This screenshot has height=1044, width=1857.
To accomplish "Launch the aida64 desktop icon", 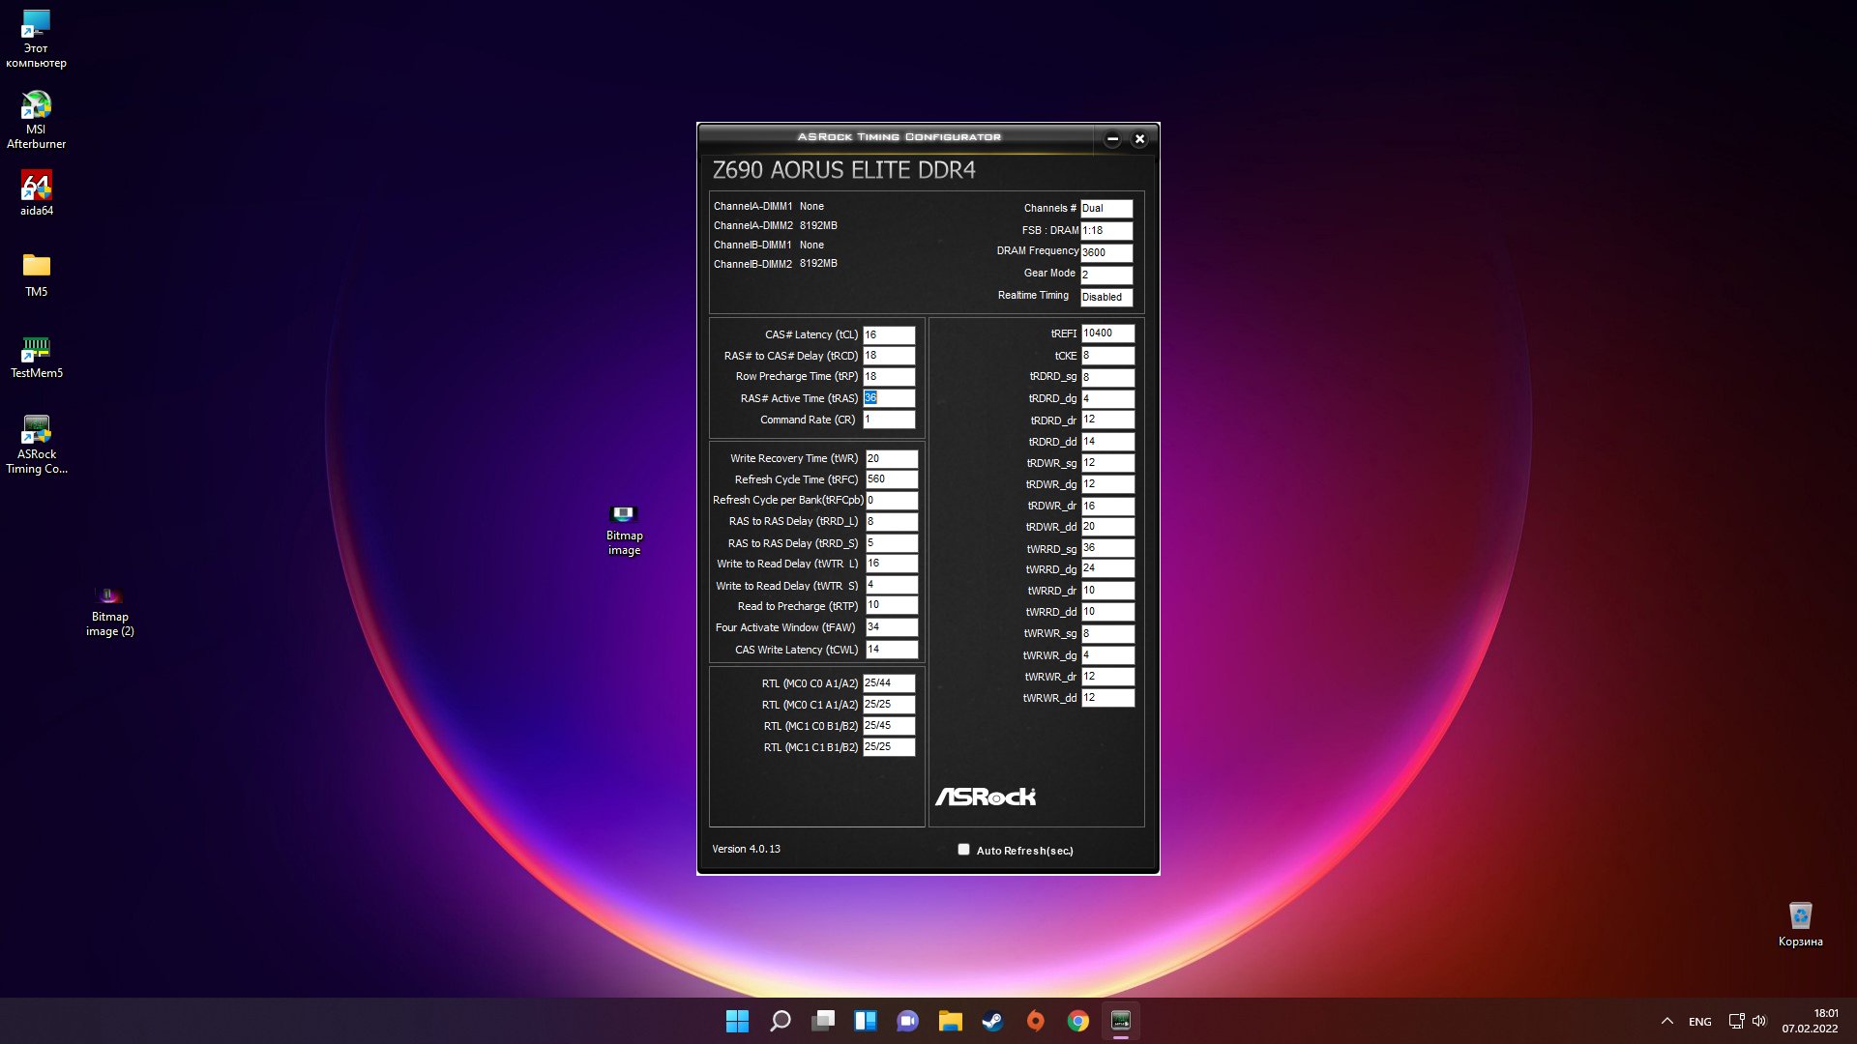I will tap(36, 187).
